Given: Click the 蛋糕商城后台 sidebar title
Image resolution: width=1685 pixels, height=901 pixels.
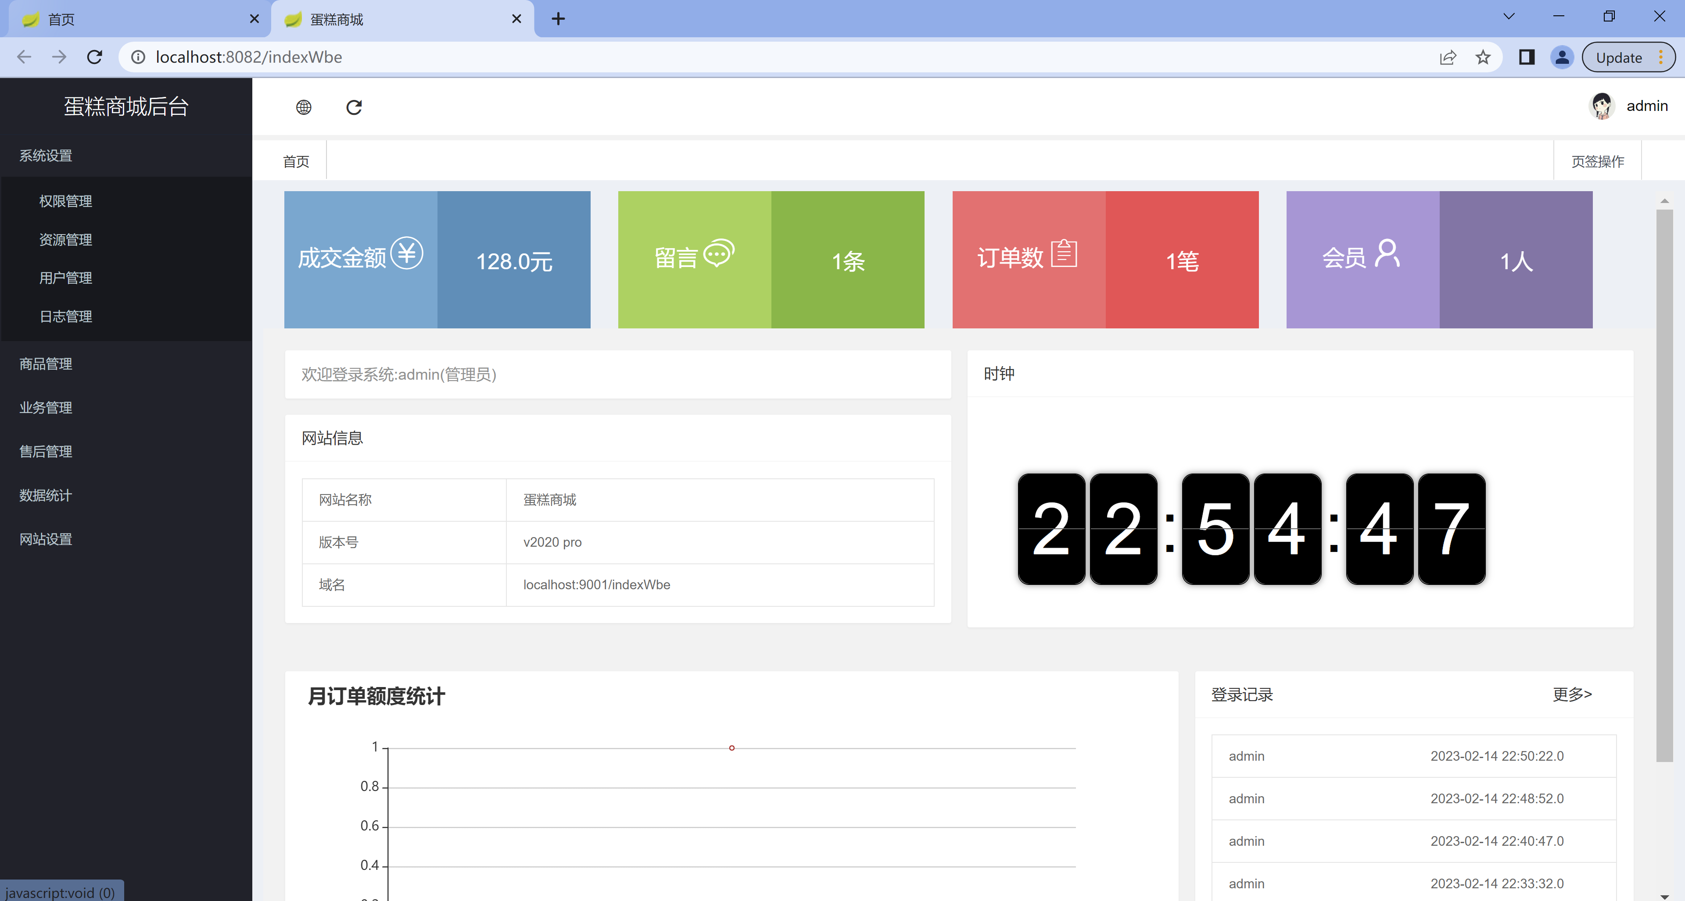Looking at the screenshot, I should click(126, 107).
